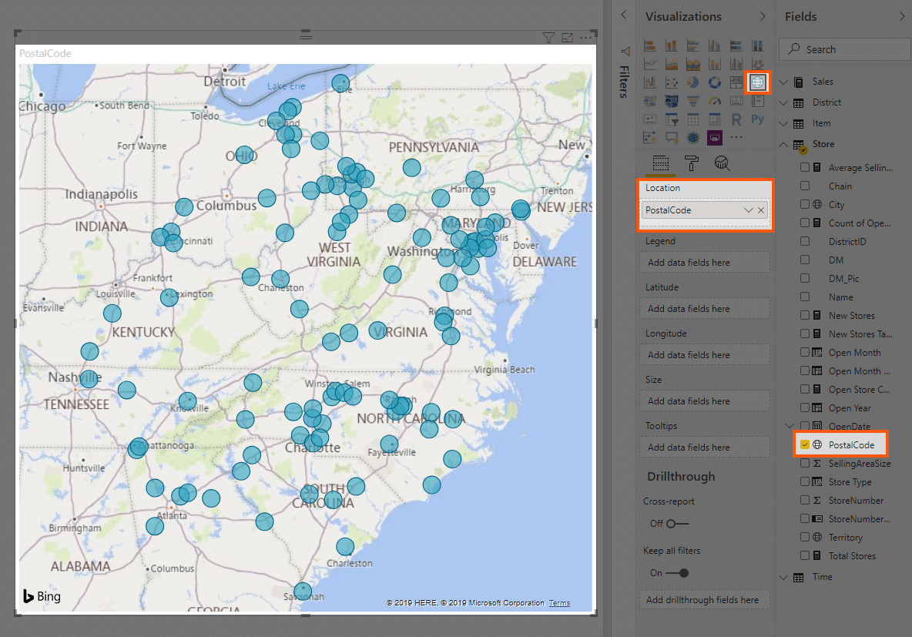Screen dimensions: 912x637
Task: Open the Terms link on the map
Action: [x=558, y=603]
